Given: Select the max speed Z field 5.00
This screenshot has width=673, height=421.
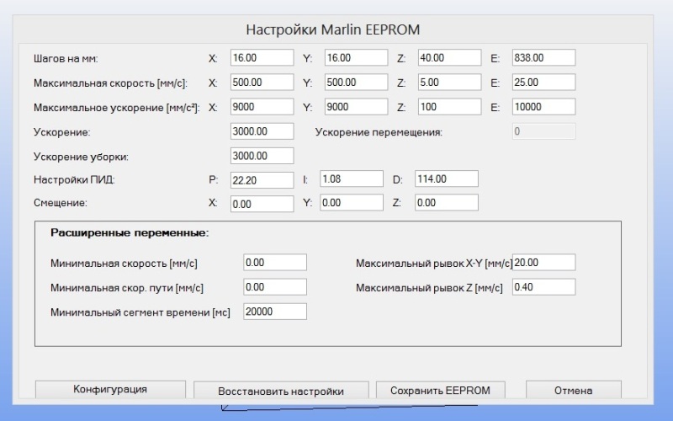Looking at the screenshot, I should 449,82.
